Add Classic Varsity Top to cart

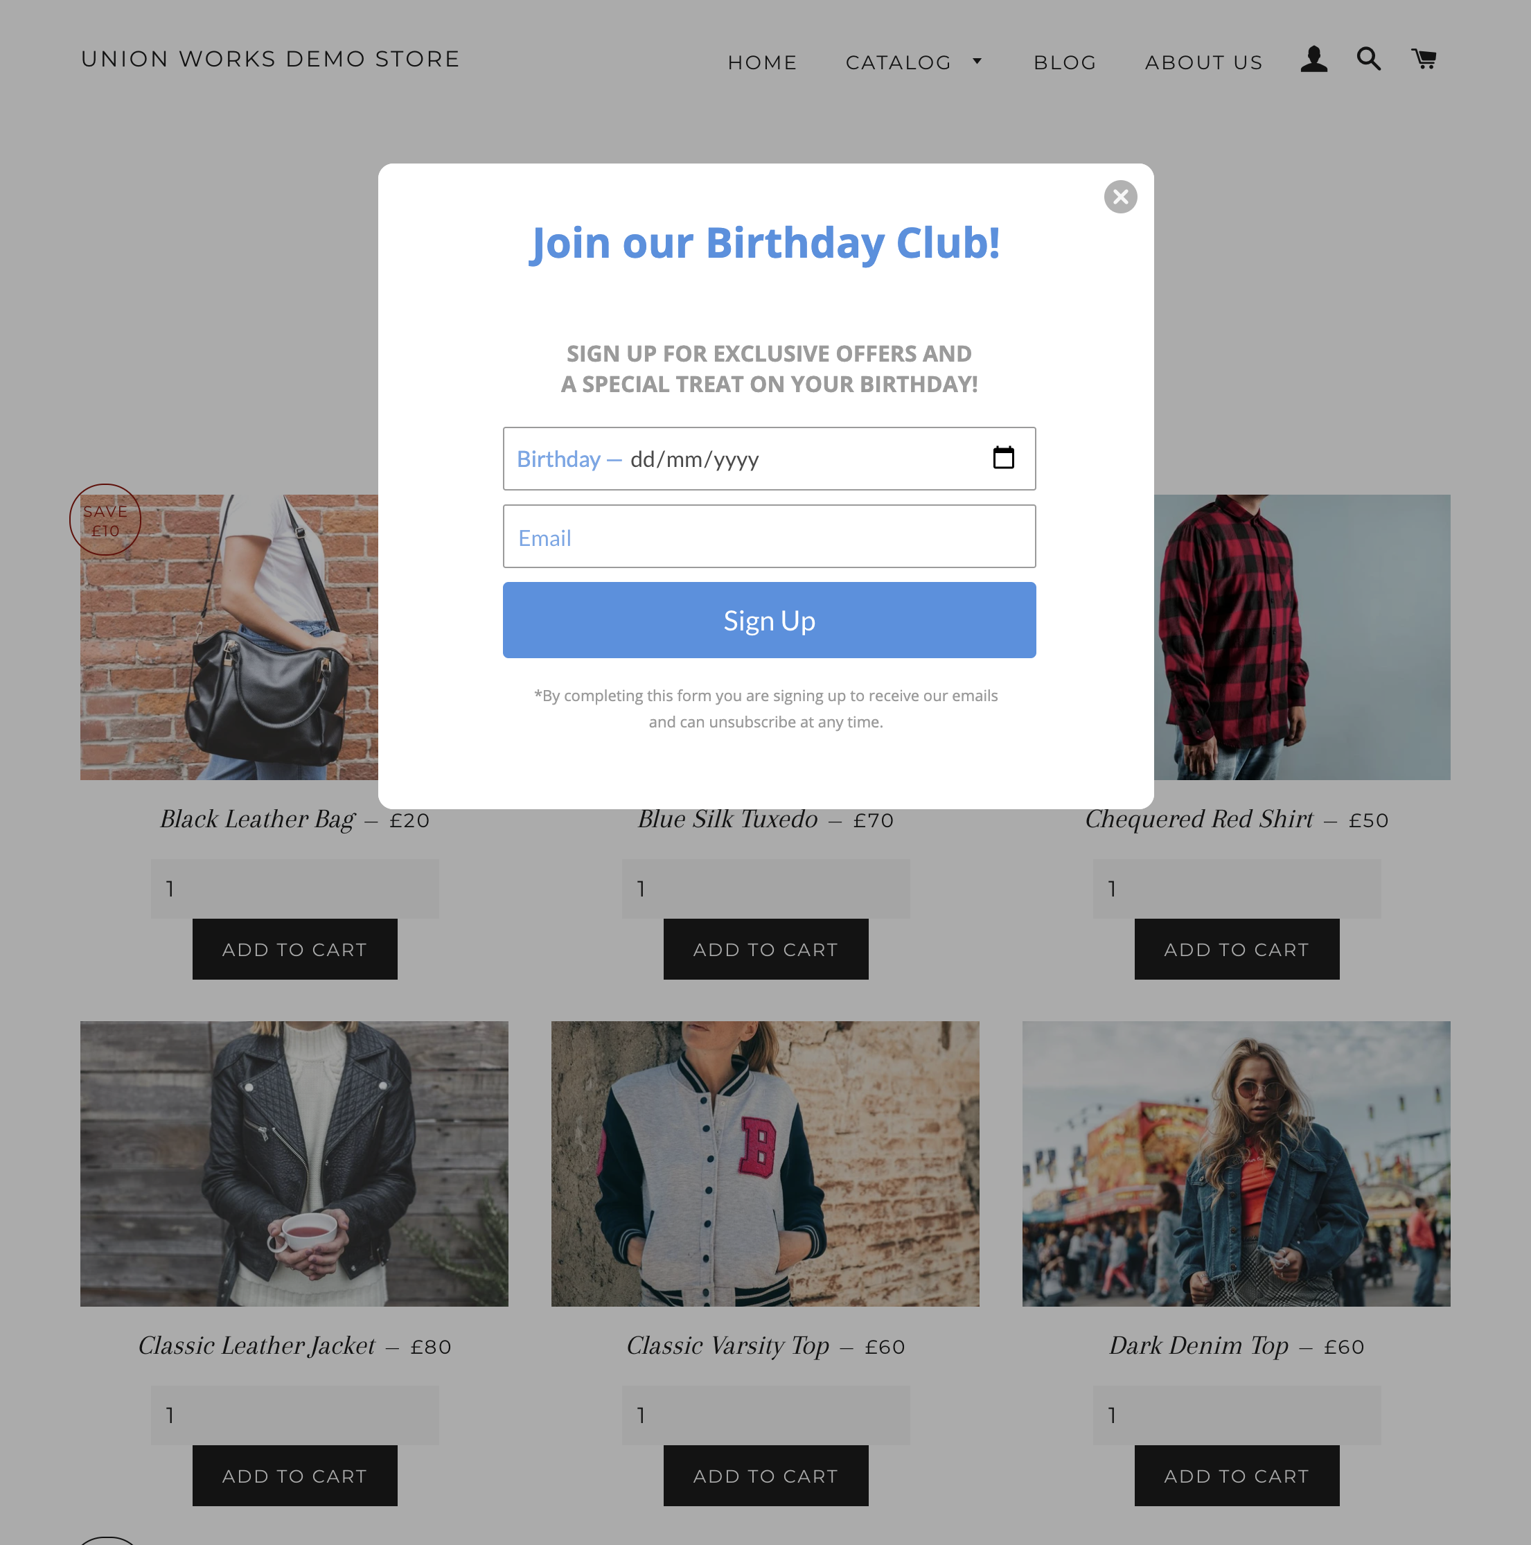click(x=766, y=1476)
